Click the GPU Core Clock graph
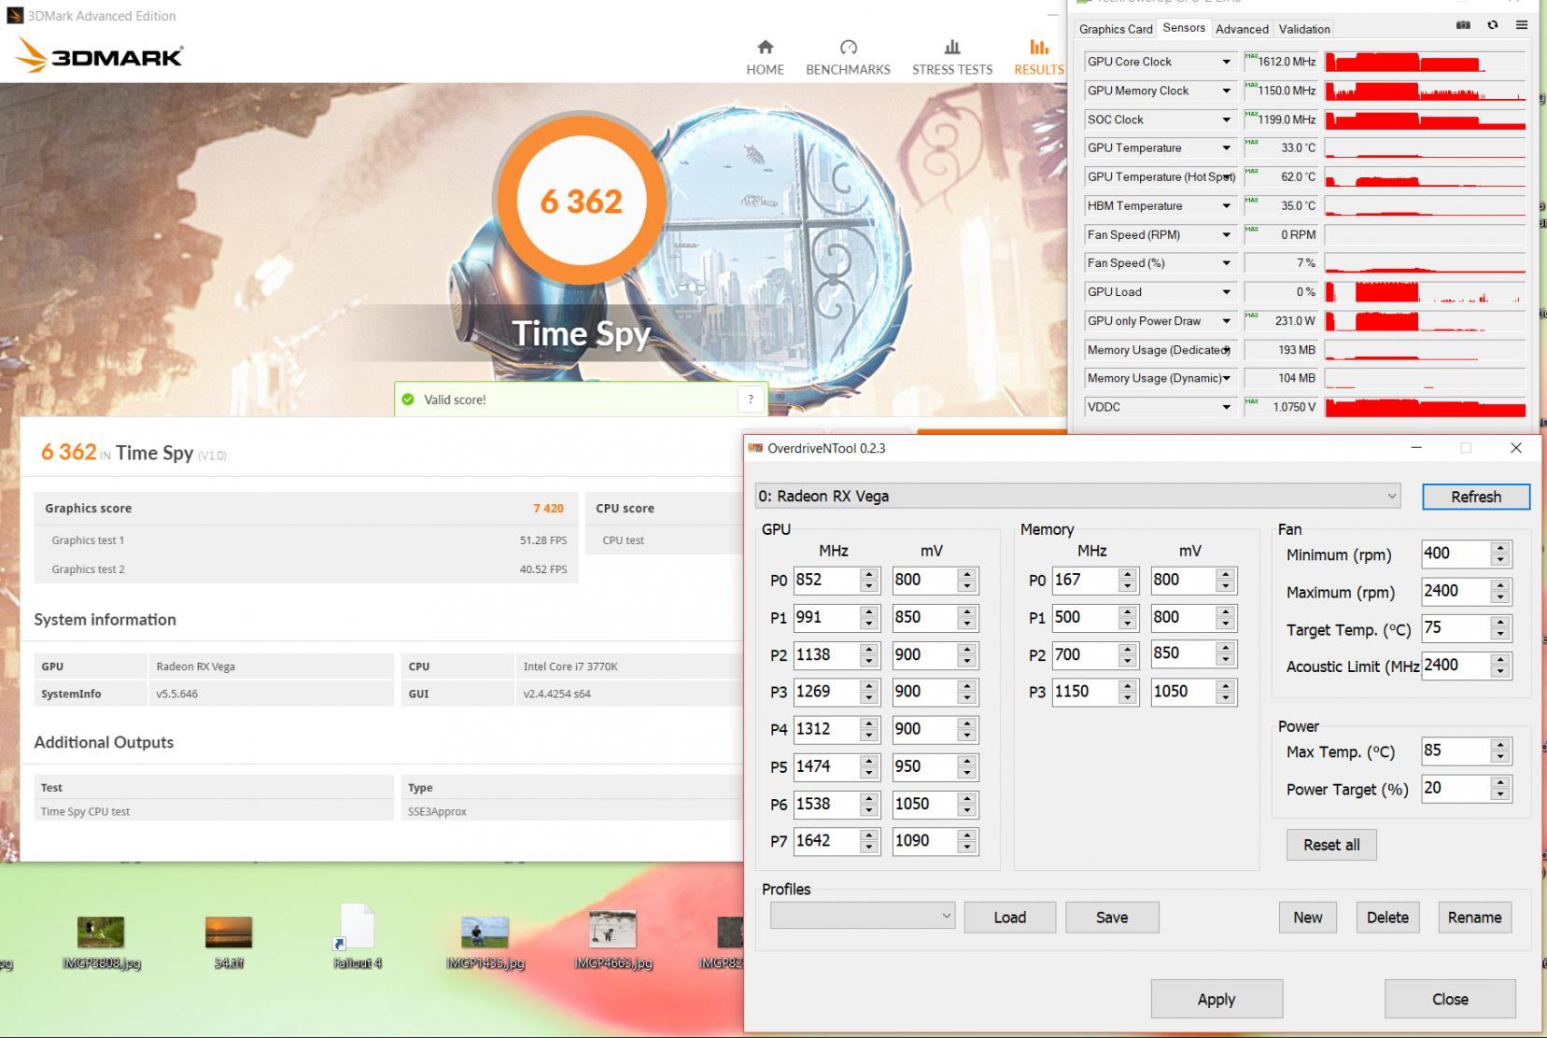Image resolution: width=1547 pixels, height=1038 pixels. click(x=1425, y=62)
